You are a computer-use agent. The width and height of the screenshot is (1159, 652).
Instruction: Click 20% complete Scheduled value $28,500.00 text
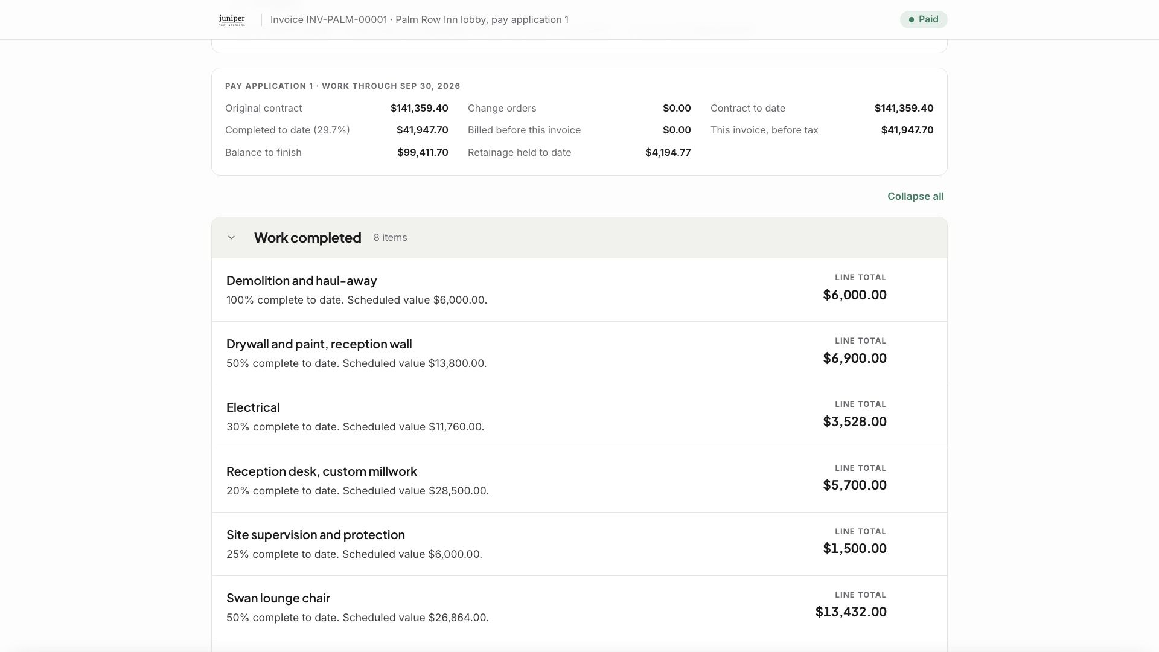[357, 491]
